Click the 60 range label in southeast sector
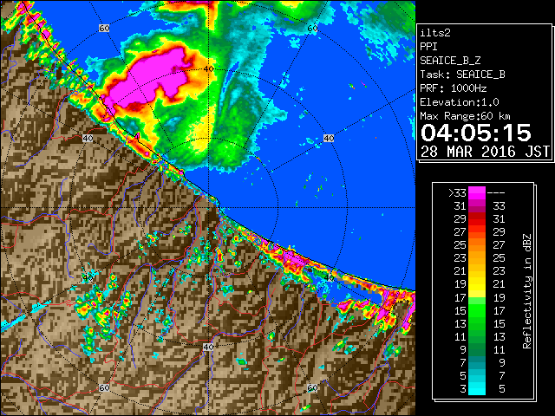 click(x=312, y=387)
